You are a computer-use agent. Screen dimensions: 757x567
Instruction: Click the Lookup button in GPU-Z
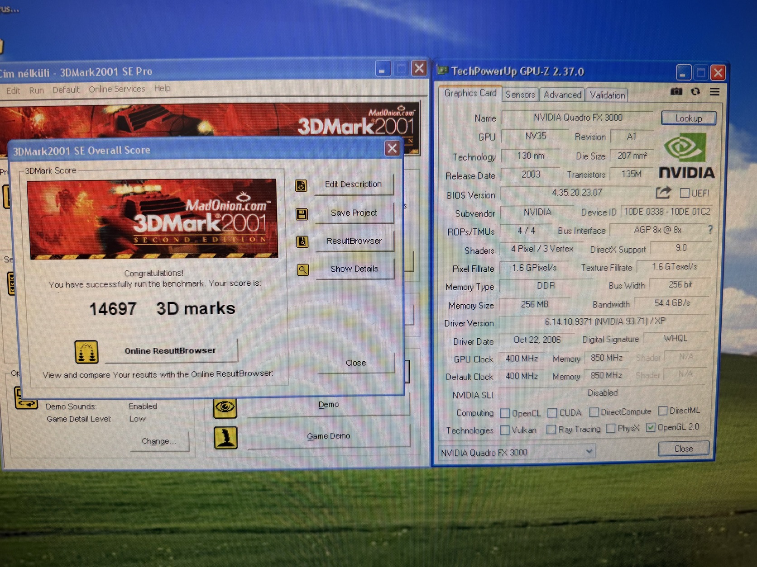tap(689, 118)
